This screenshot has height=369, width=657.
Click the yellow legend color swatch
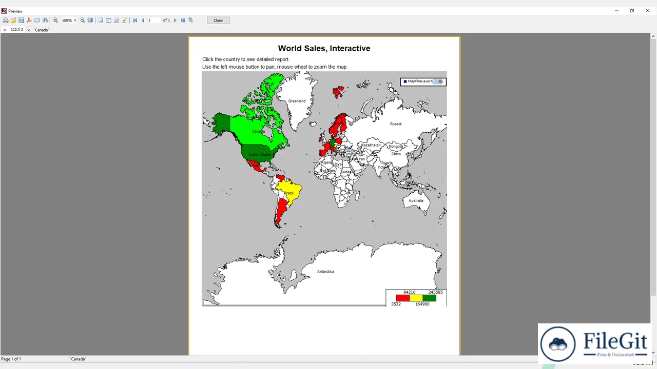tap(416, 298)
